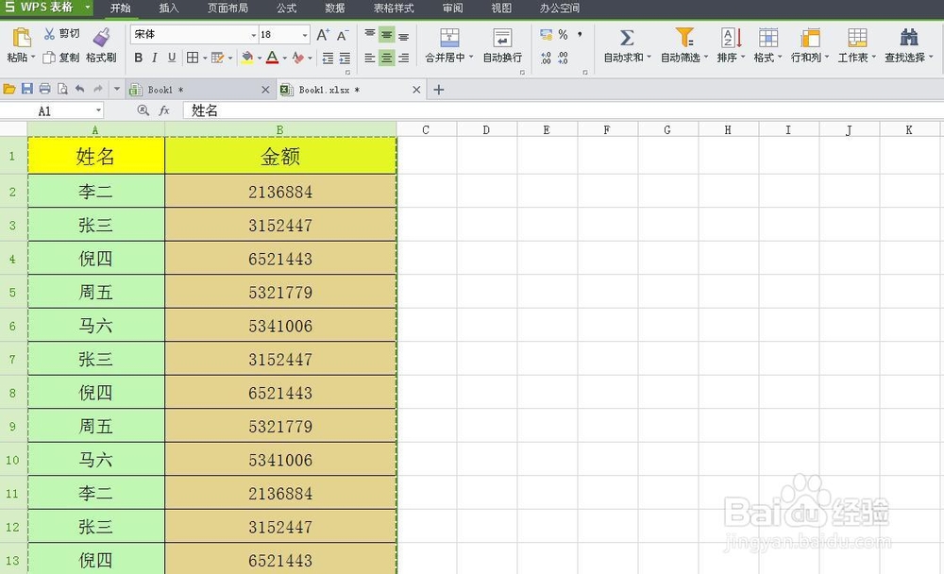Click the Find and Select (查找选择) binoculars icon
Viewport: 944px width, 574px height.
[x=907, y=38]
